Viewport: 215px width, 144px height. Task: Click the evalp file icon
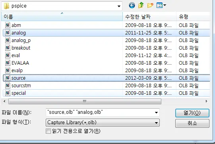8,70
